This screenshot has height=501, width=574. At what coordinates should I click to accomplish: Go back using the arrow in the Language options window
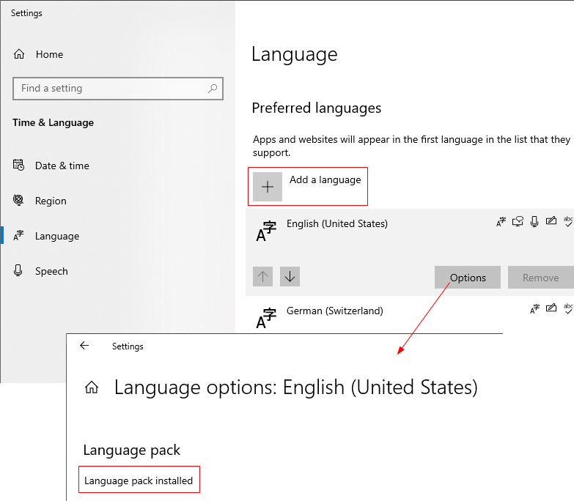coord(84,346)
